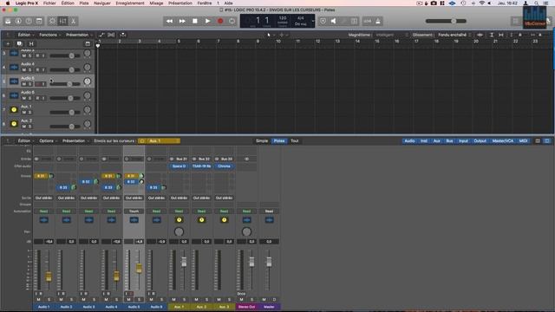This screenshot has width=555, height=312.
Task: Click the duplicate track icon
Action: point(19,44)
